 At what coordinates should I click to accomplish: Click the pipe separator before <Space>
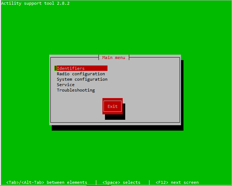click(x=96, y=183)
